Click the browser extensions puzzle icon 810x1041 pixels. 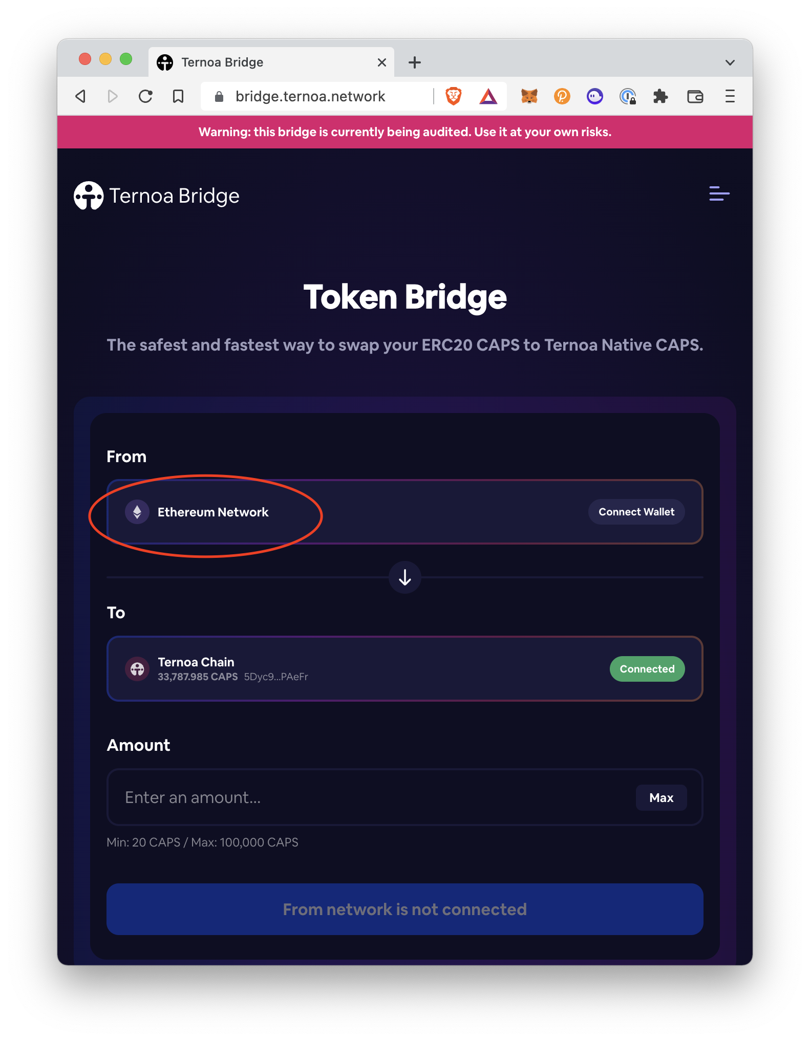click(x=660, y=96)
